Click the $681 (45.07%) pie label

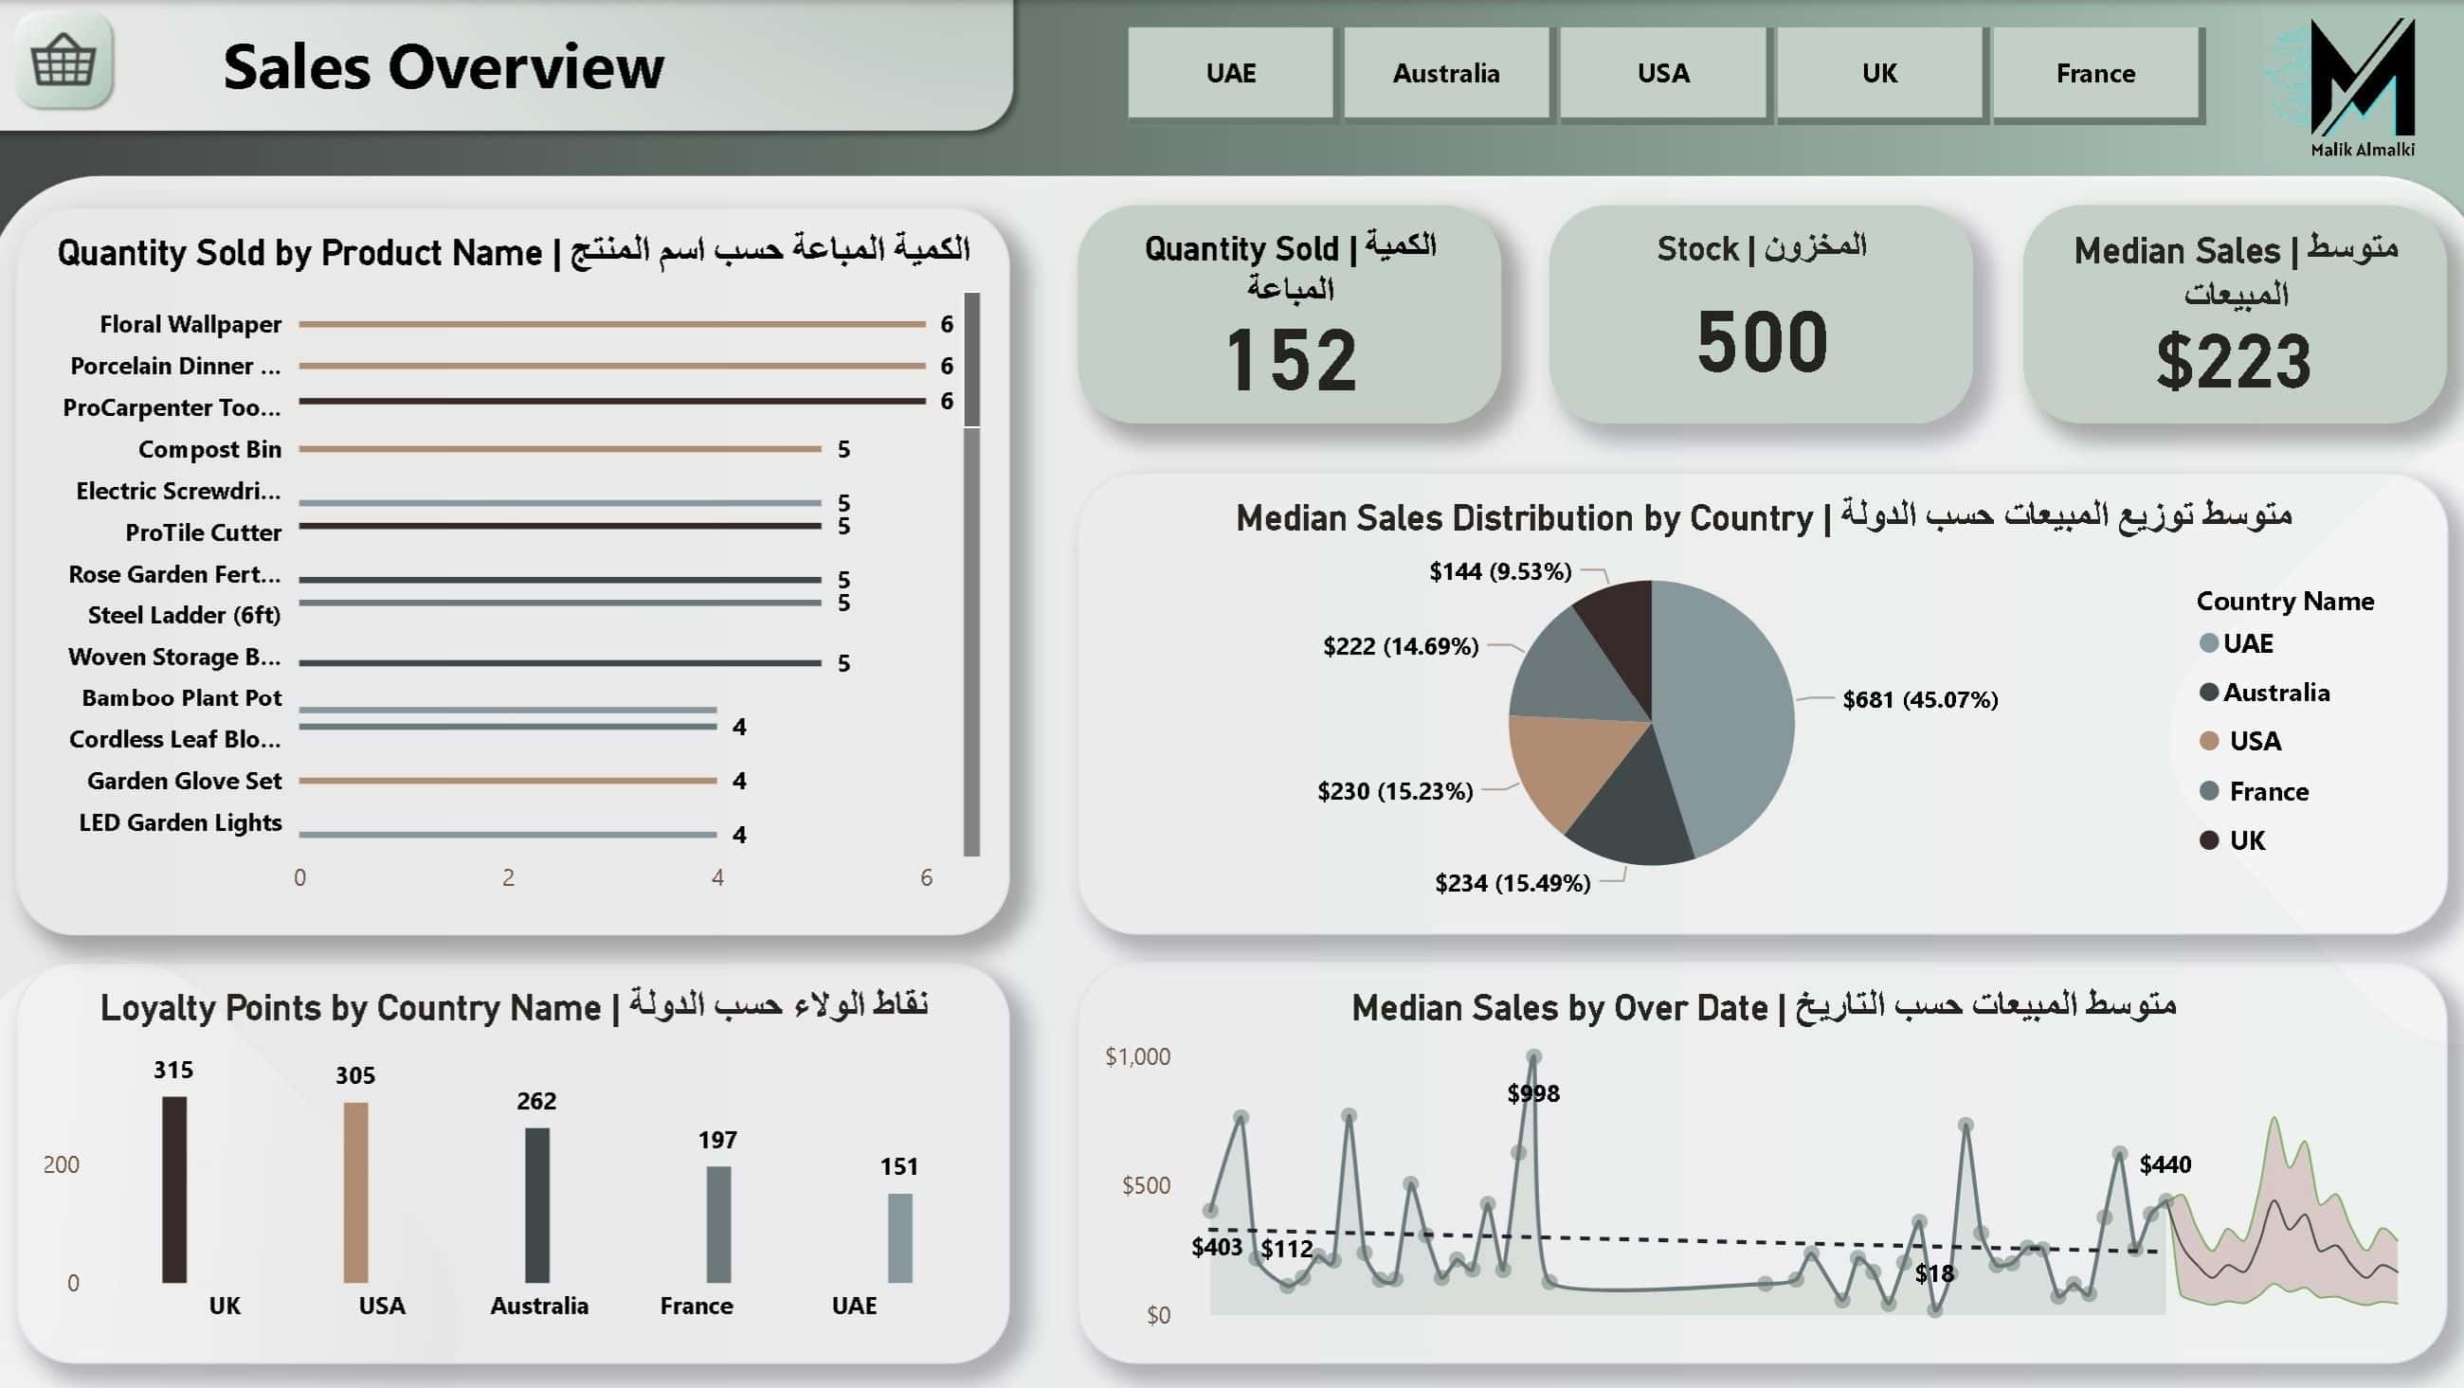[1920, 699]
